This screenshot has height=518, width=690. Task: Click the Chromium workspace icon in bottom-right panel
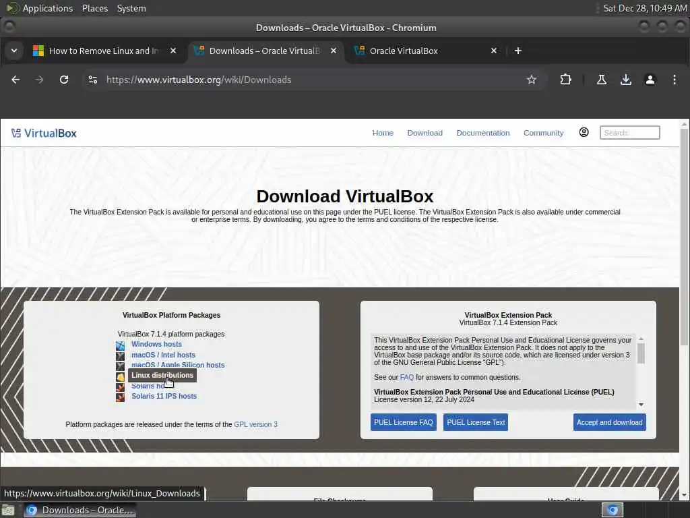click(x=613, y=510)
